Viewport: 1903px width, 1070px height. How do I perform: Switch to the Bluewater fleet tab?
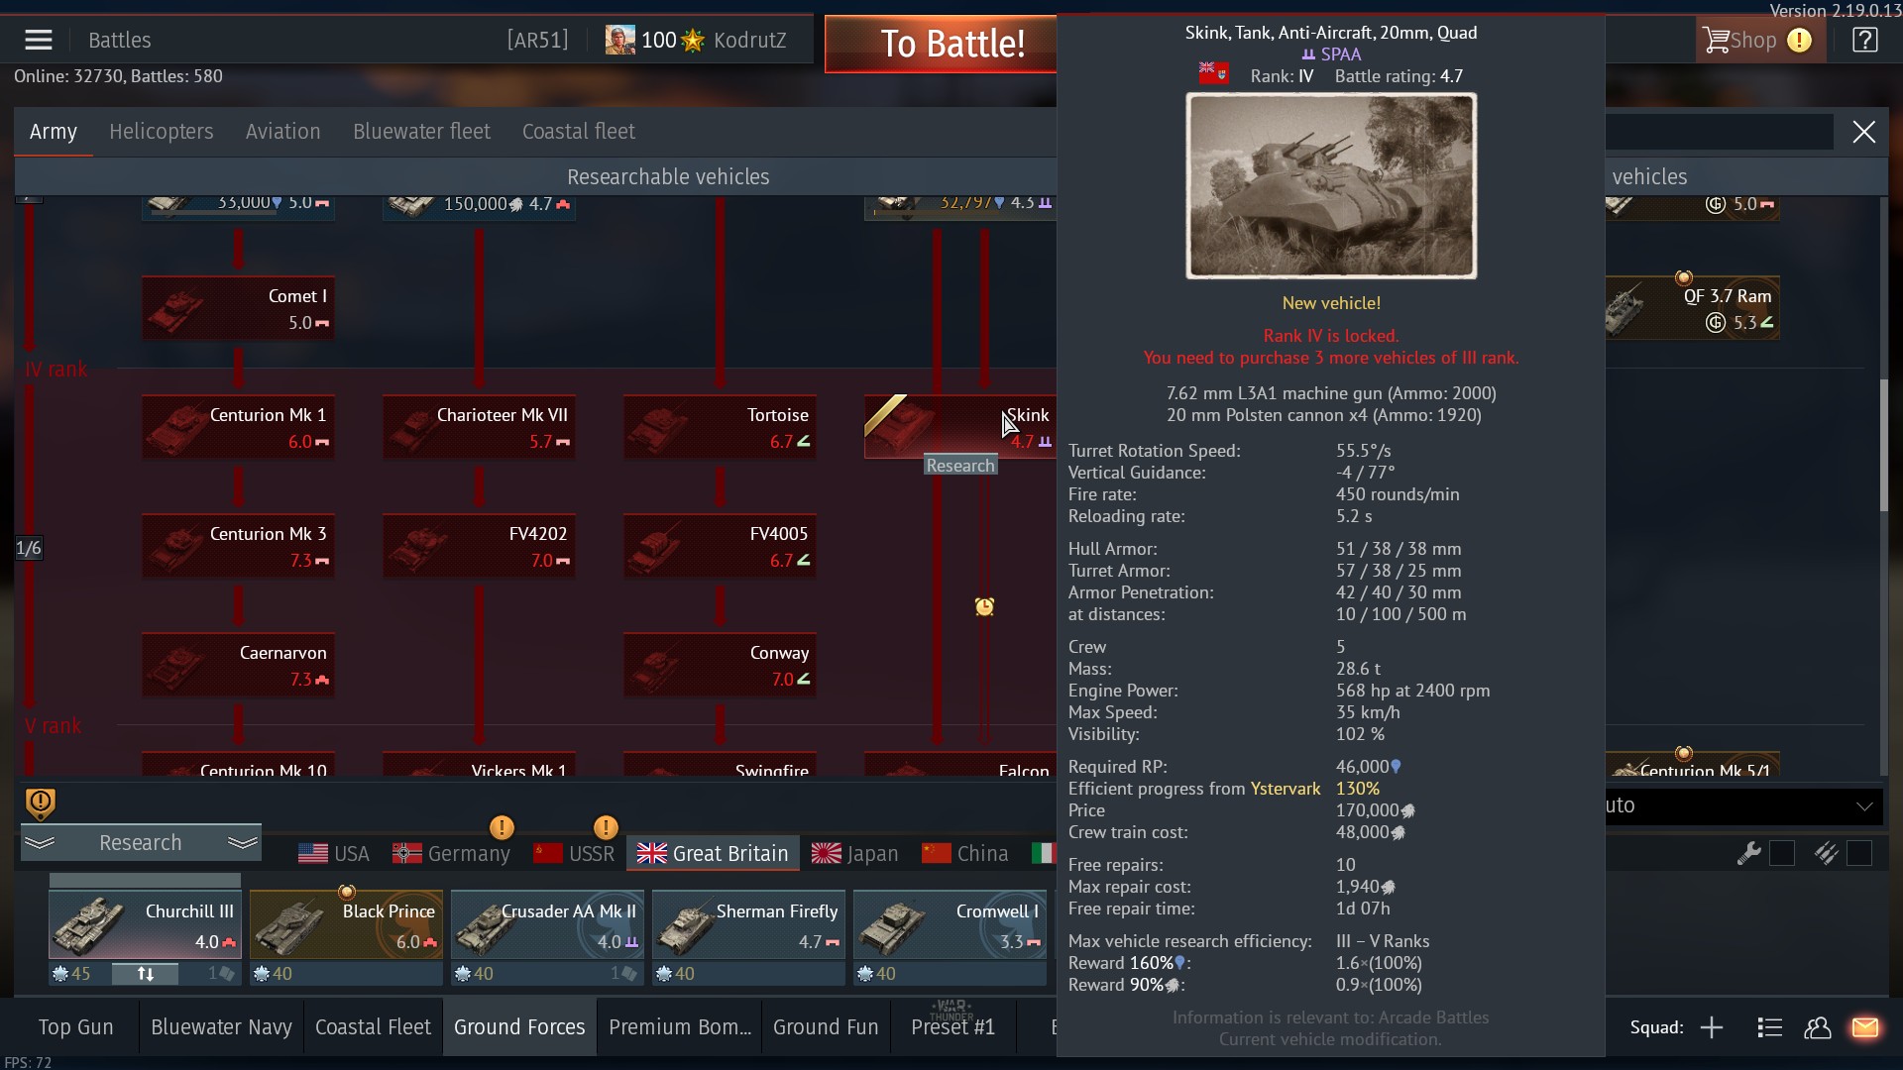[421, 132]
